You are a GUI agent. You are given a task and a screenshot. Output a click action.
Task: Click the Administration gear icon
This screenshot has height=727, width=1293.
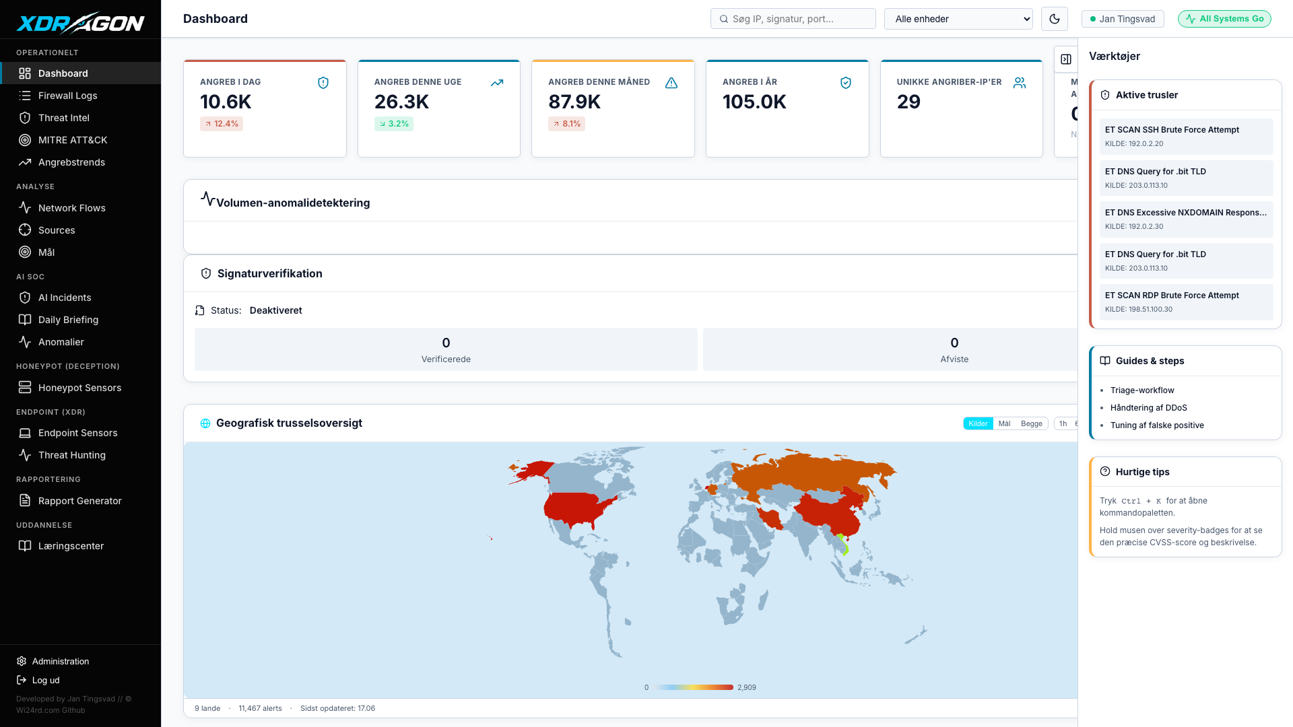22,661
